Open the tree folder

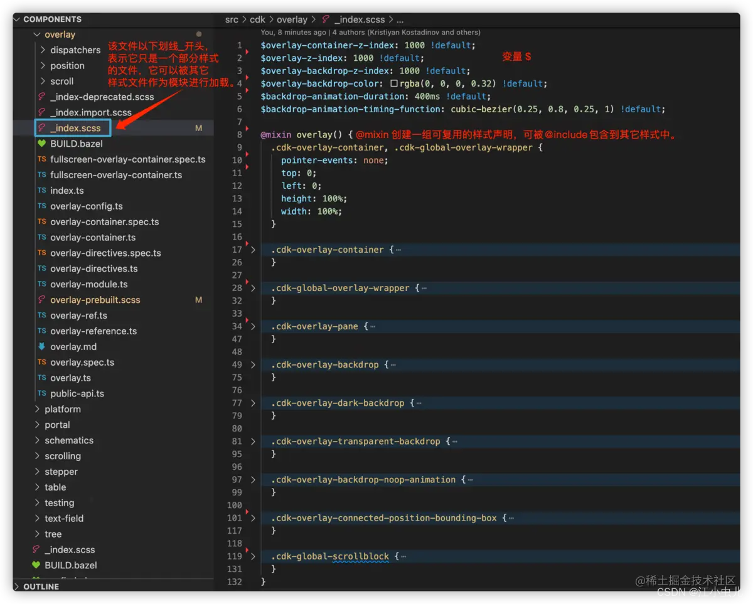53,534
